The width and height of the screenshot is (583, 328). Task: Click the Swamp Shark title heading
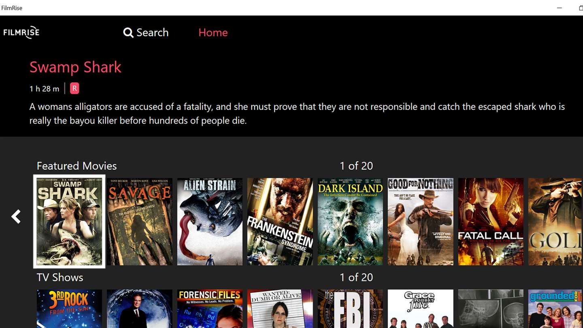point(75,67)
